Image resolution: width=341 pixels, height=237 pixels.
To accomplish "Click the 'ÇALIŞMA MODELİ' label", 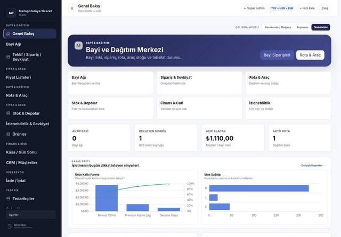I will [247, 27].
